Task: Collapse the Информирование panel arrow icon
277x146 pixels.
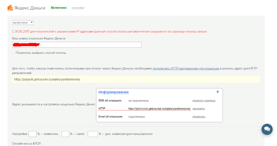Action: click(218, 92)
